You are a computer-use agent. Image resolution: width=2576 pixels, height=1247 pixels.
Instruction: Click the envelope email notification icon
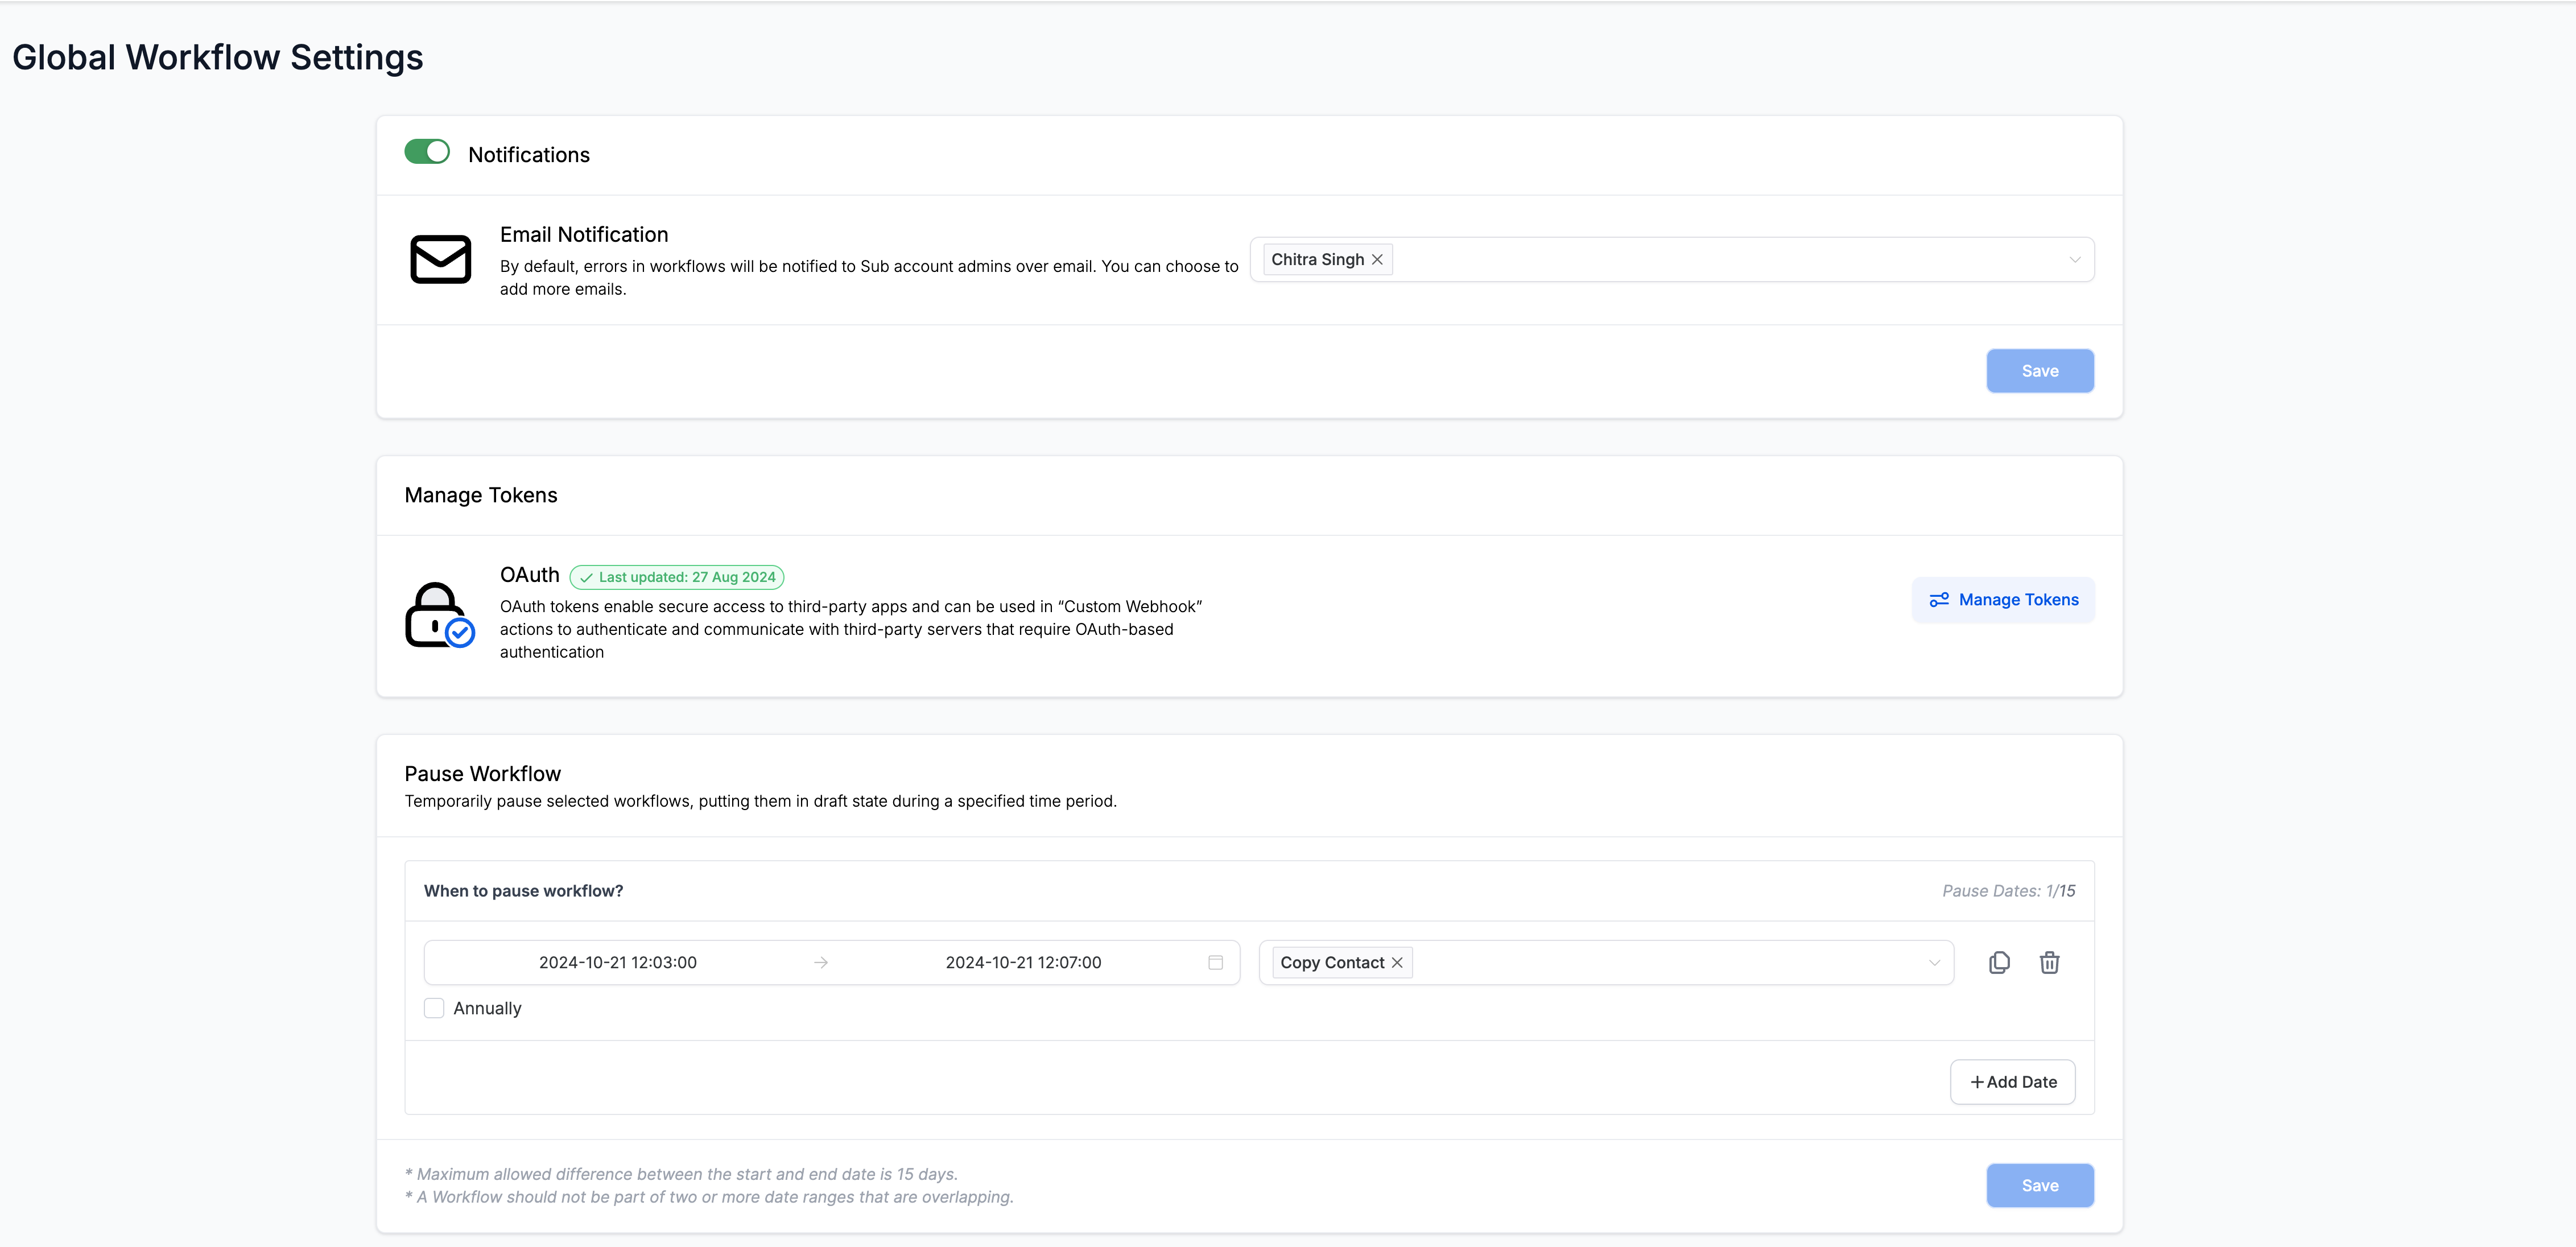[440, 260]
